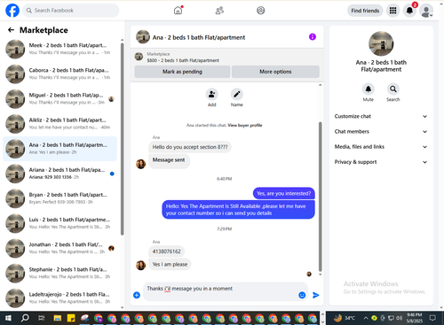Open the account profile menu
Viewport: 444px width, 325px height.
click(426, 11)
